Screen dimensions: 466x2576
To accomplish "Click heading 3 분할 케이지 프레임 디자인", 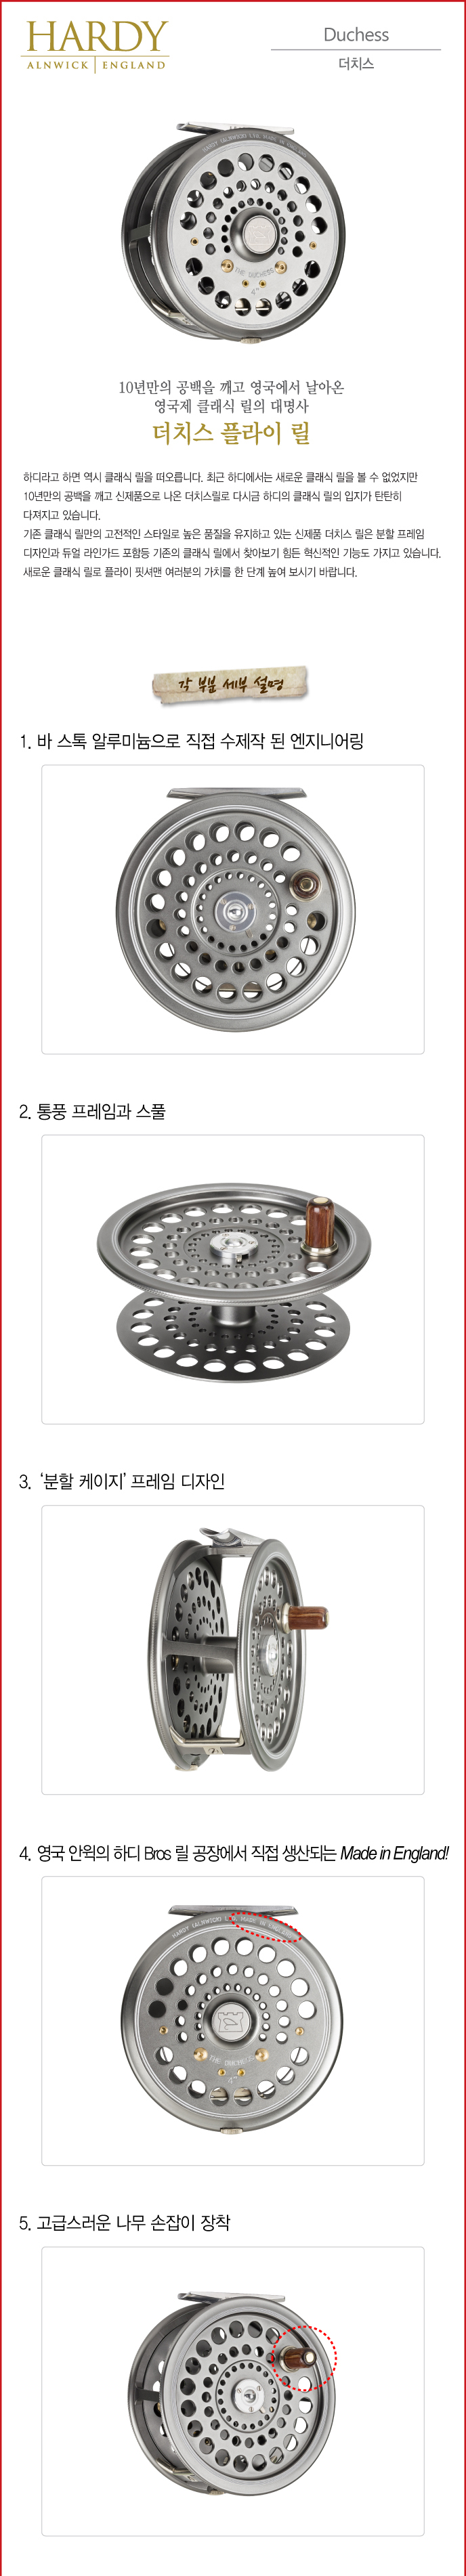I will (121, 1481).
